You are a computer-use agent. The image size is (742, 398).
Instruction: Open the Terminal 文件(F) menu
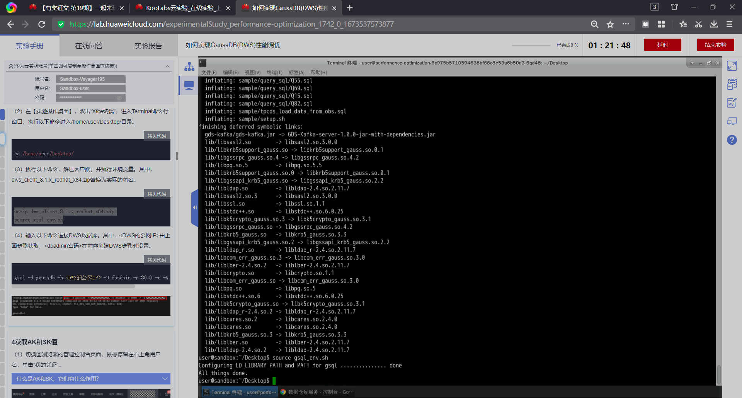[x=209, y=73]
